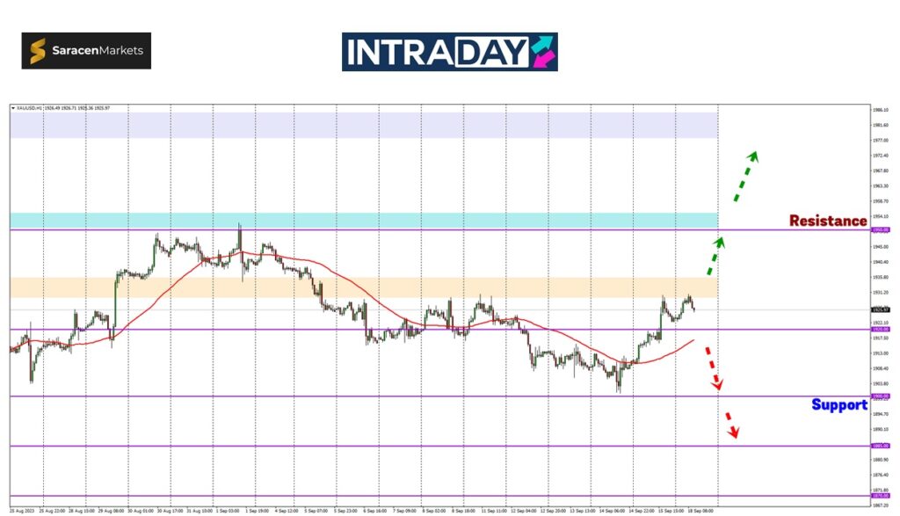Click the current price tag 1925.97
The image size is (900, 516).
[x=880, y=309]
